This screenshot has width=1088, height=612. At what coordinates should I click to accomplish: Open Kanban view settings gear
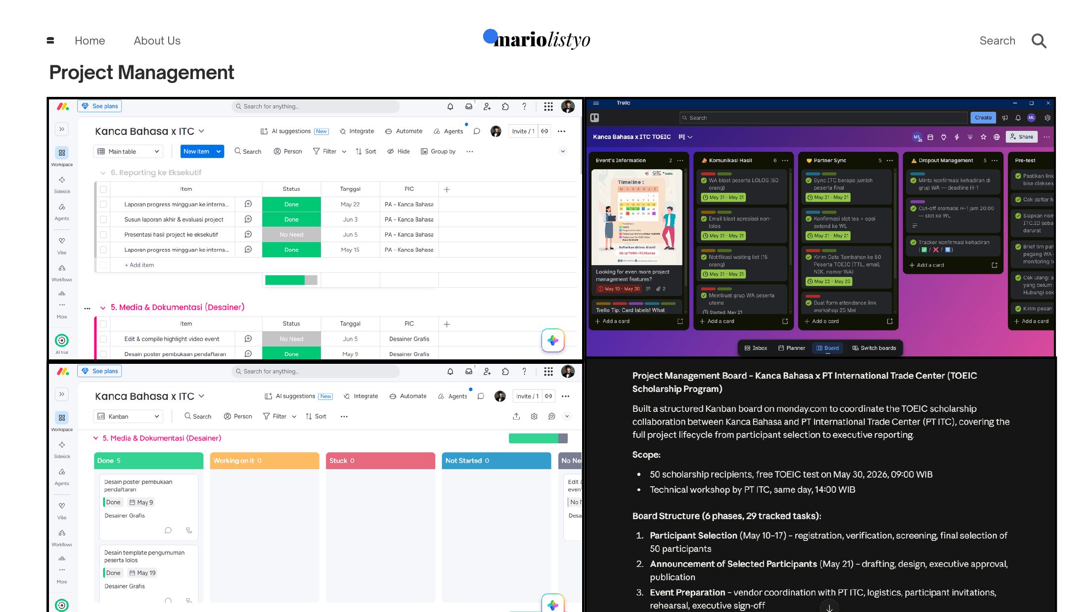click(x=534, y=416)
